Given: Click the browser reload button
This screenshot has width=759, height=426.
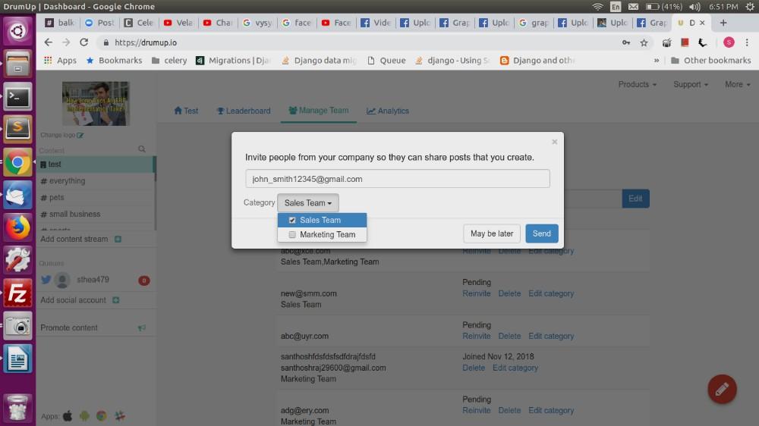Looking at the screenshot, I should (83, 42).
